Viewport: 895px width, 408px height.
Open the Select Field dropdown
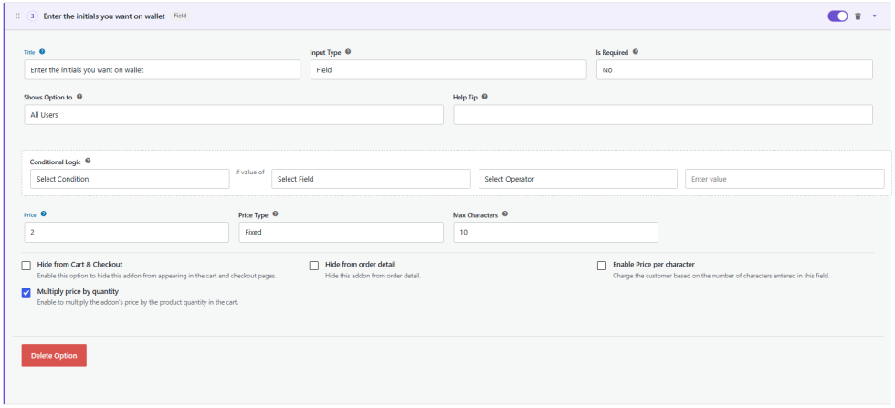[371, 179]
